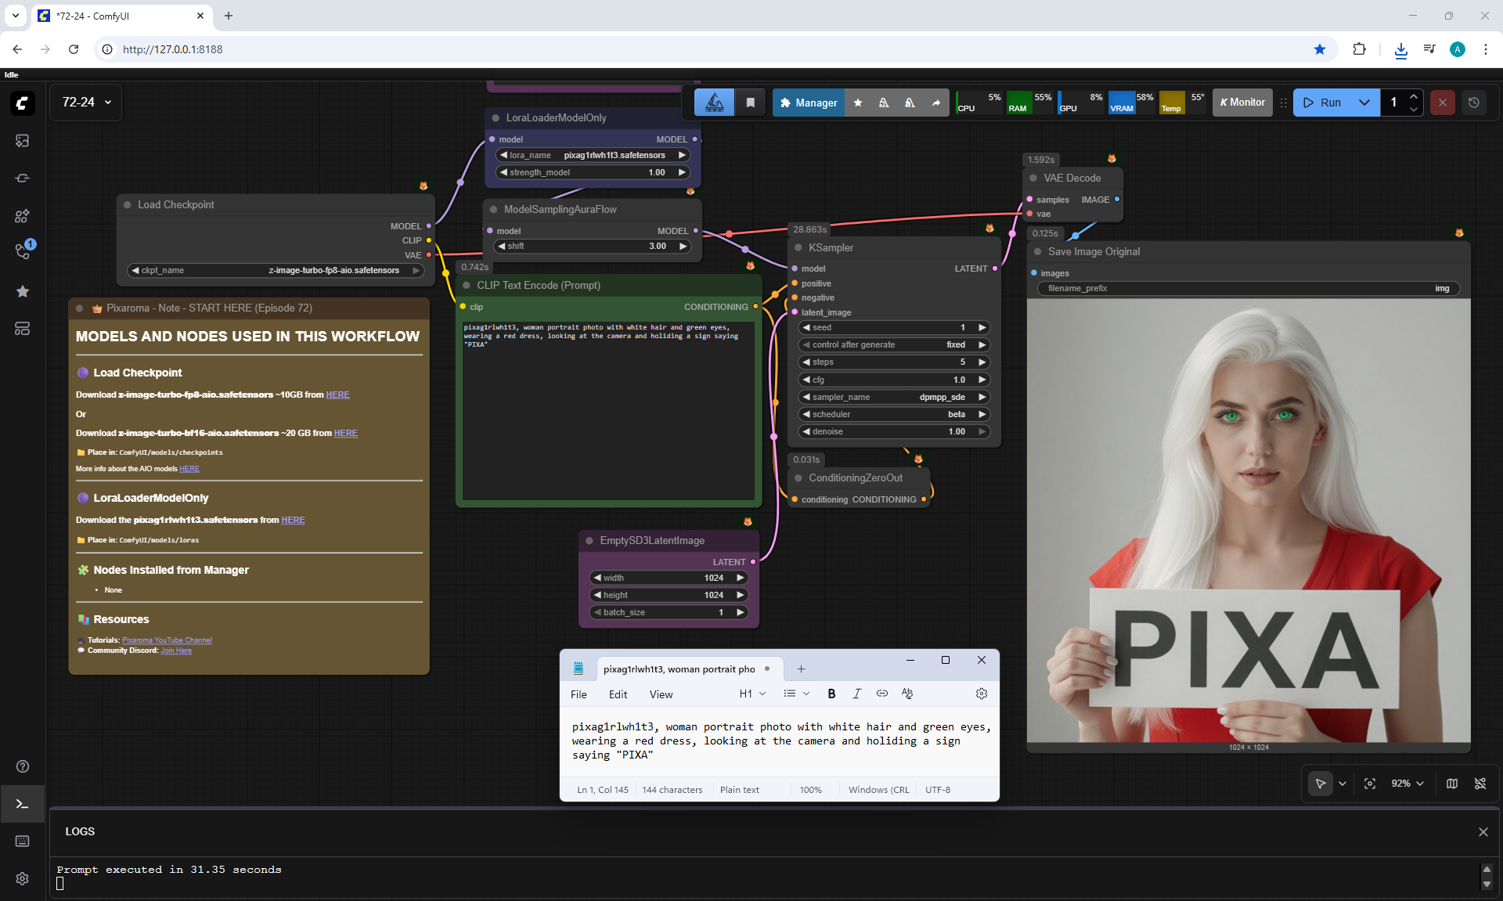Open the Run options dropdown arrow

[x=1364, y=103]
